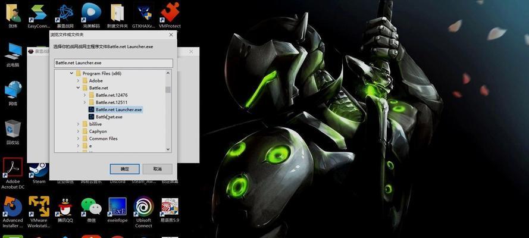The width and height of the screenshot is (529, 238).
Task: Click the file name field with Battle.net Launcher.exe
Action: [x=113, y=63]
